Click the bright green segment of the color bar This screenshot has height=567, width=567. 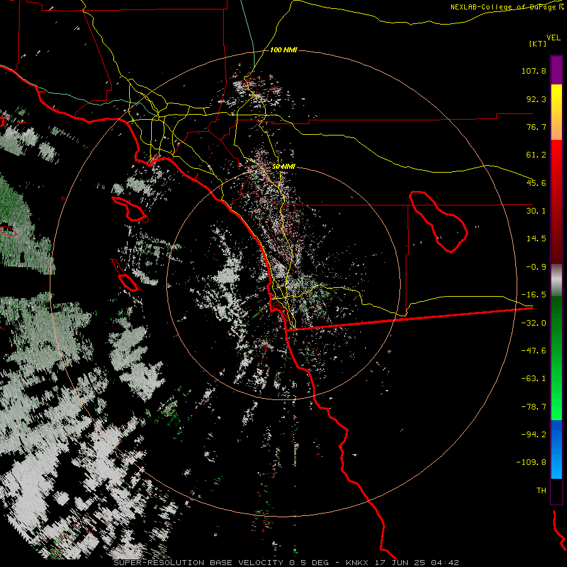[x=556, y=358]
